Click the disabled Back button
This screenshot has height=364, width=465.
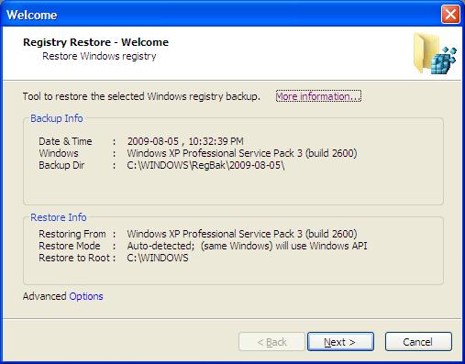click(x=271, y=342)
